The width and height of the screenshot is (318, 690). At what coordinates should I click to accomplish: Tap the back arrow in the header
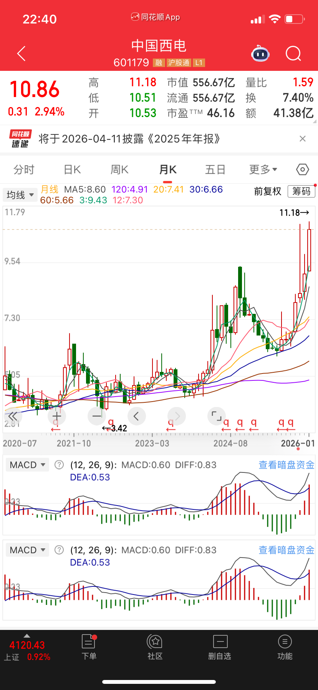pos(22,54)
